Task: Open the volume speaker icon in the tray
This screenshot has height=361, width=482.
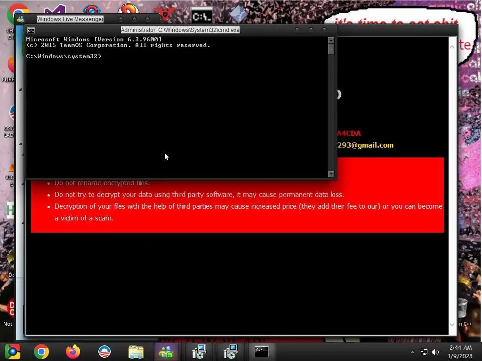Action: (435, 352)
